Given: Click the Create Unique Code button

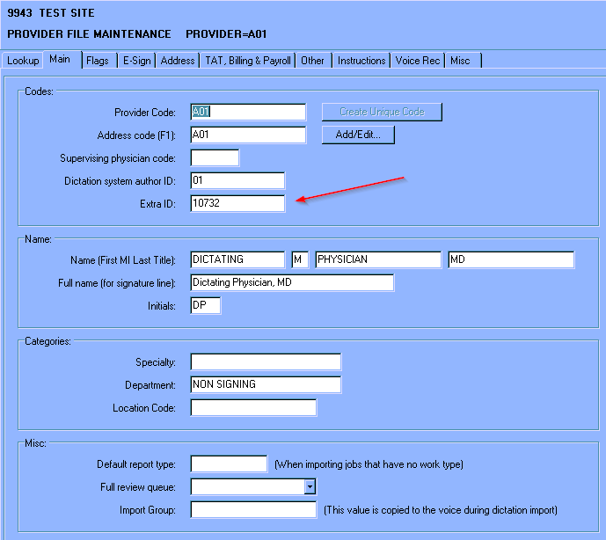Looking at the screenshot, I should tap(382, 112).
